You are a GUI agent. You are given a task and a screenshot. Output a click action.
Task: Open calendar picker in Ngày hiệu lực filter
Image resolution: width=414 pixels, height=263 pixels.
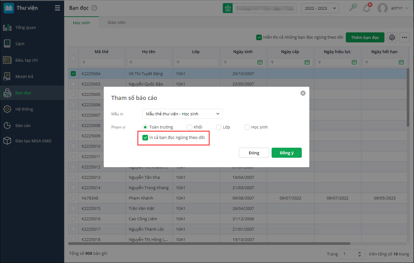(354, 62)
